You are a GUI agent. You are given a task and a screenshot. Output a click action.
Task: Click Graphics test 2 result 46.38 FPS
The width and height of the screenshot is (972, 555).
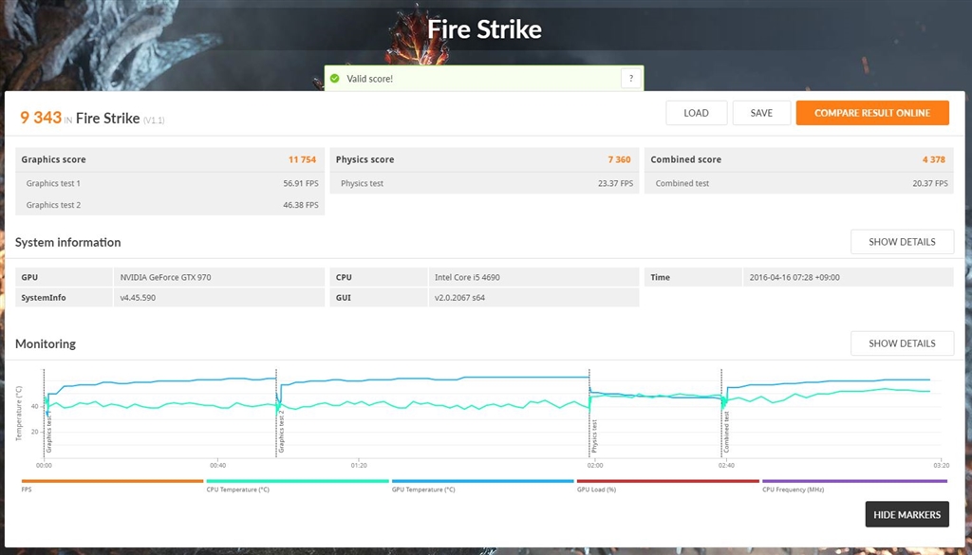click(x=301, y=205)
